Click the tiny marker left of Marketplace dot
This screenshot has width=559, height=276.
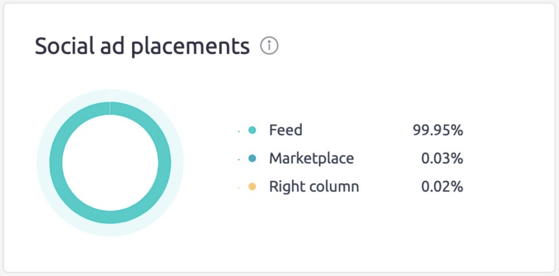tap(239, 159)
